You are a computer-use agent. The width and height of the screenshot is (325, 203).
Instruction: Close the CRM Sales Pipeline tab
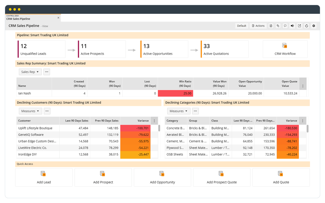(58, 18)
